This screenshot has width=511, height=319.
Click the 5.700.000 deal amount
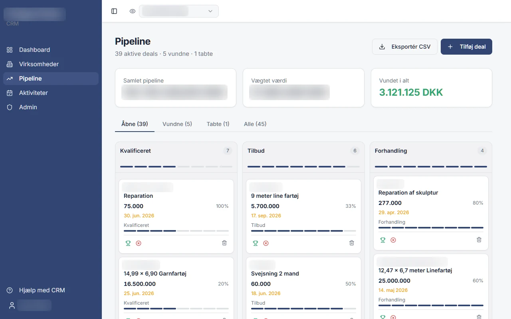[x=265, y=206]
